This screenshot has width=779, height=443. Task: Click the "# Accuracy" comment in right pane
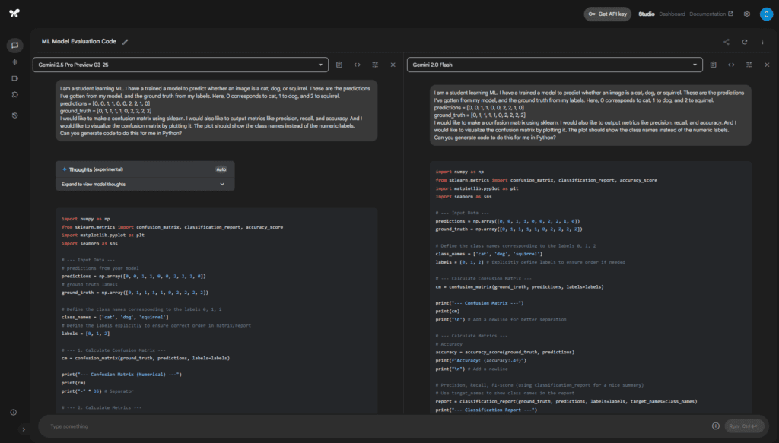pos(449,343)
